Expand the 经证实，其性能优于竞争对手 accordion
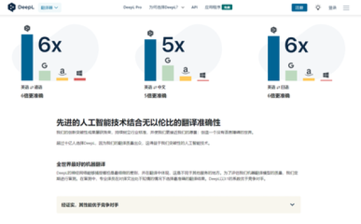361x224 pixels. point(179,205)
